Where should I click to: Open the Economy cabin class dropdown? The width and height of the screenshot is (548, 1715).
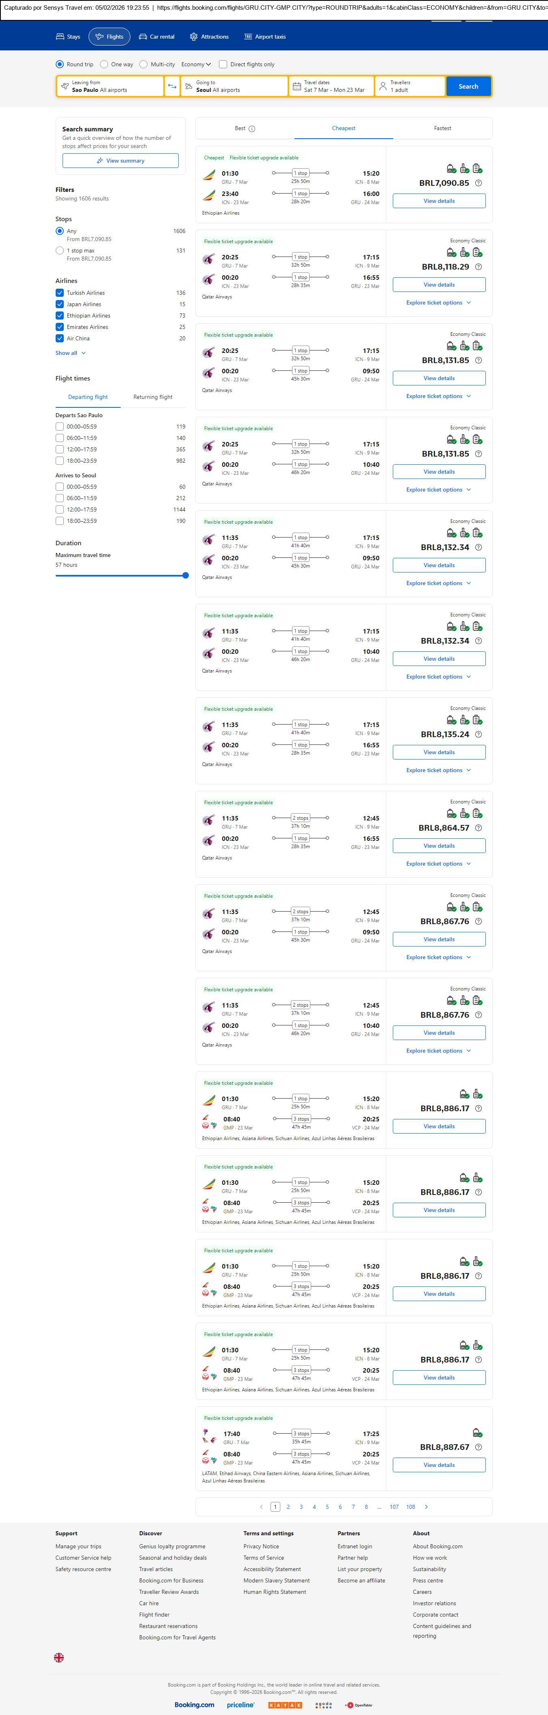point(195,65)
